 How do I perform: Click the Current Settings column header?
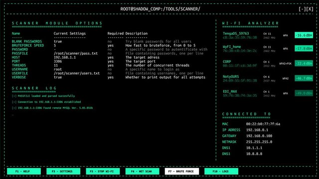[x=70, y=33]
